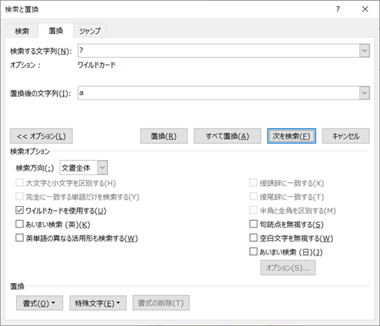Switch to the ジャンプ tab
This screenshot has height=326, width=380.
click(x=90, y=31)
